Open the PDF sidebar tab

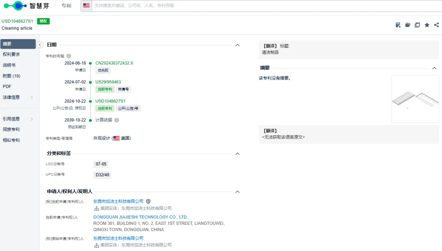coord(7,87)
